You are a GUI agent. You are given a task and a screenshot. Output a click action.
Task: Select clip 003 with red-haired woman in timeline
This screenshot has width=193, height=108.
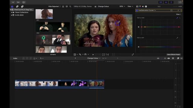pos(96,84)
